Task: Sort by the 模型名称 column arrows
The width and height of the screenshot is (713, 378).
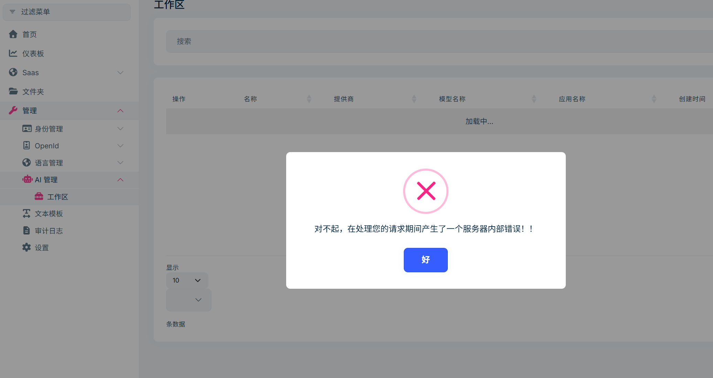Action: coord(534,99)
